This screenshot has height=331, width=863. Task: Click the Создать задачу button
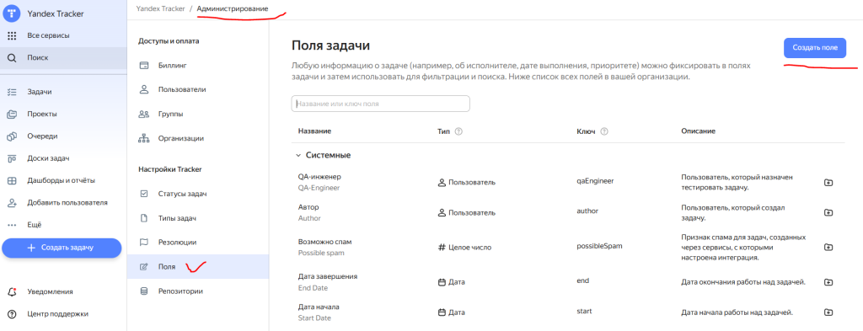pos(62,248)
